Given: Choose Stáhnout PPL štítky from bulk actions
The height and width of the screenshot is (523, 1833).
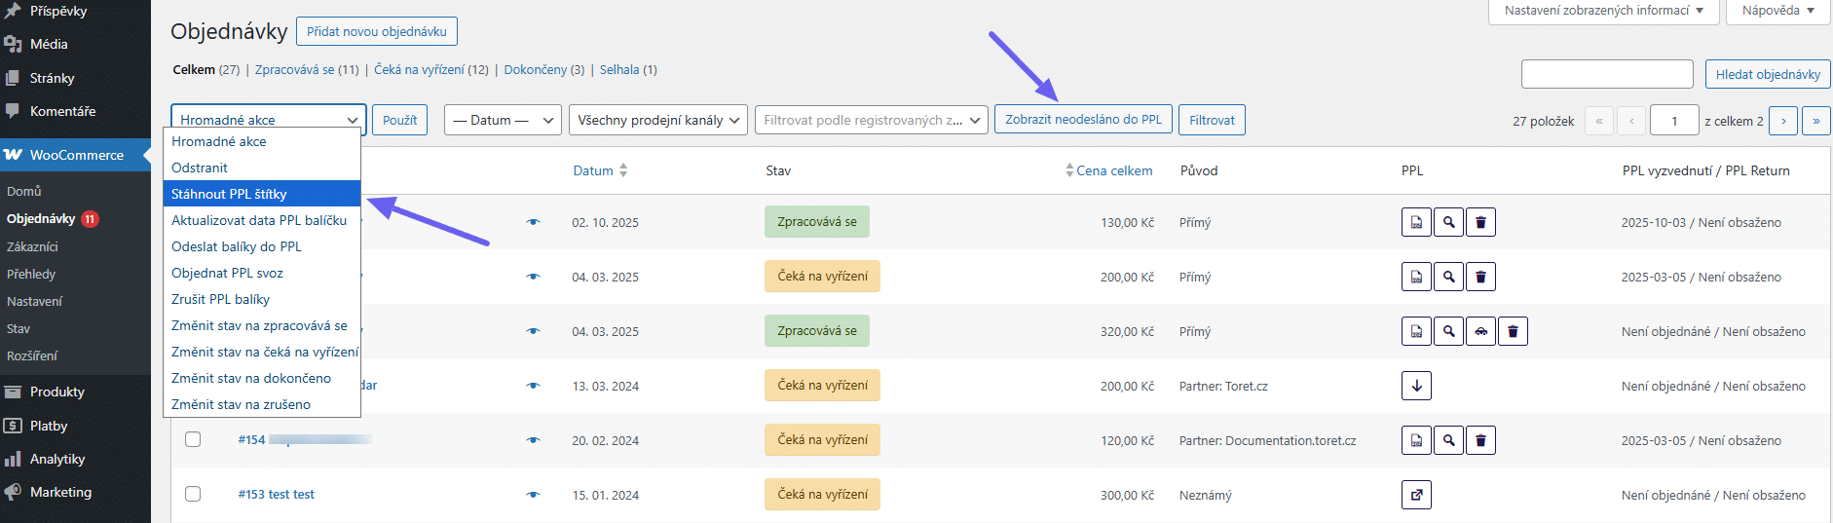Looking at the screenshot, I should tap(229, 194).
